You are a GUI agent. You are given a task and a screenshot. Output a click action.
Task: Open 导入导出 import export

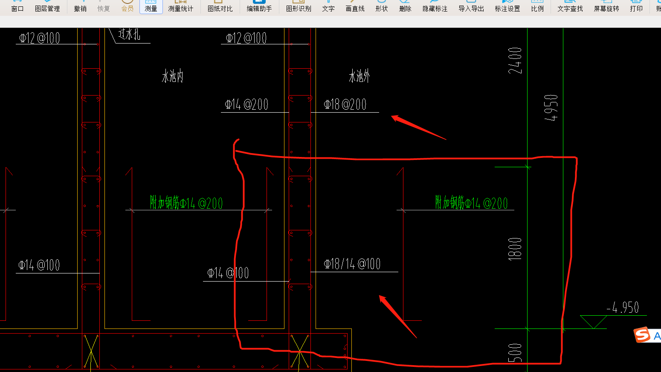point(471,6)
